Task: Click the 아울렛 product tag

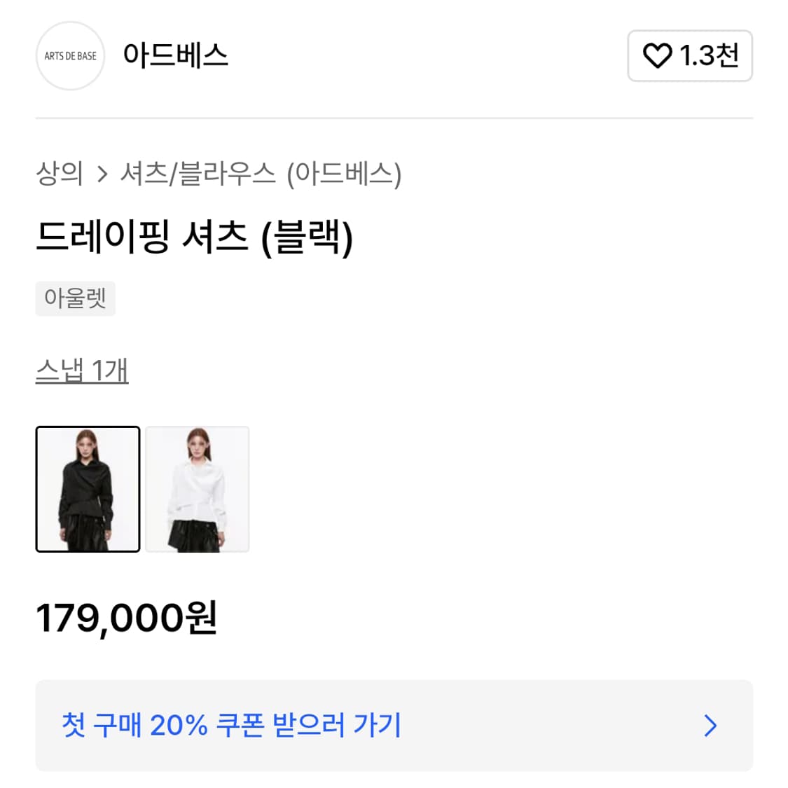Action: pos(75,298)
